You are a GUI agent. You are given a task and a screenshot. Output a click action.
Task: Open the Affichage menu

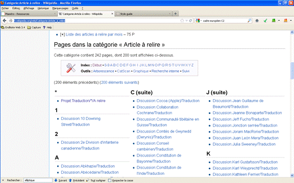[x=29, y=8]
